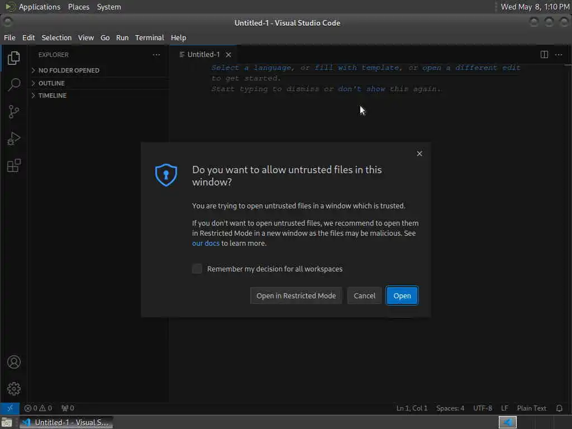Click the remote window indicator in status bar
Image resolution: width=572 pixels, height=429 pixels.
pyautogui.click(x=10, y=408)
